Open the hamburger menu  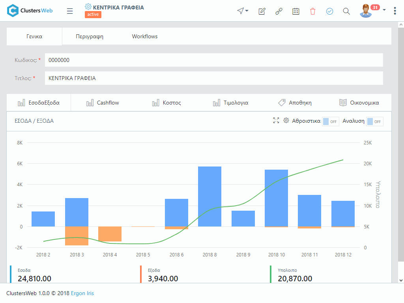coord(70,11)
